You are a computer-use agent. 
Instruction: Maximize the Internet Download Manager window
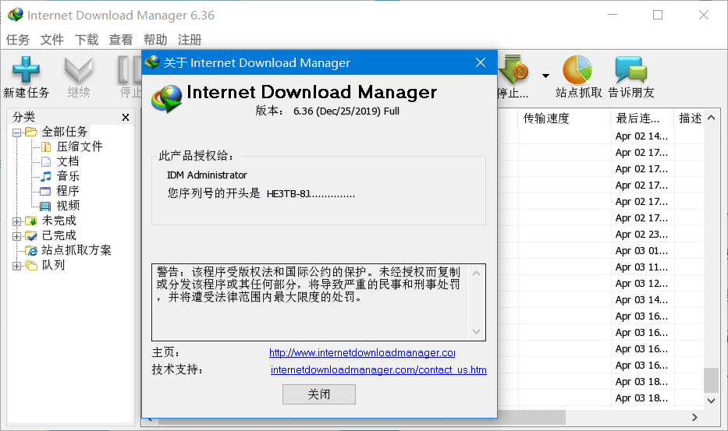click(x=658, y=15)
